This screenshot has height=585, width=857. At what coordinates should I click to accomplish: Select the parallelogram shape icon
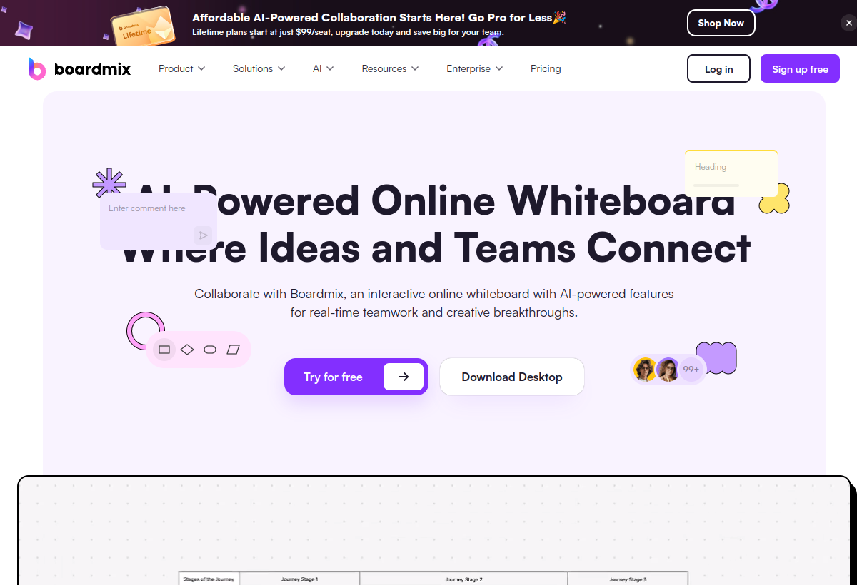click(233, 350)
